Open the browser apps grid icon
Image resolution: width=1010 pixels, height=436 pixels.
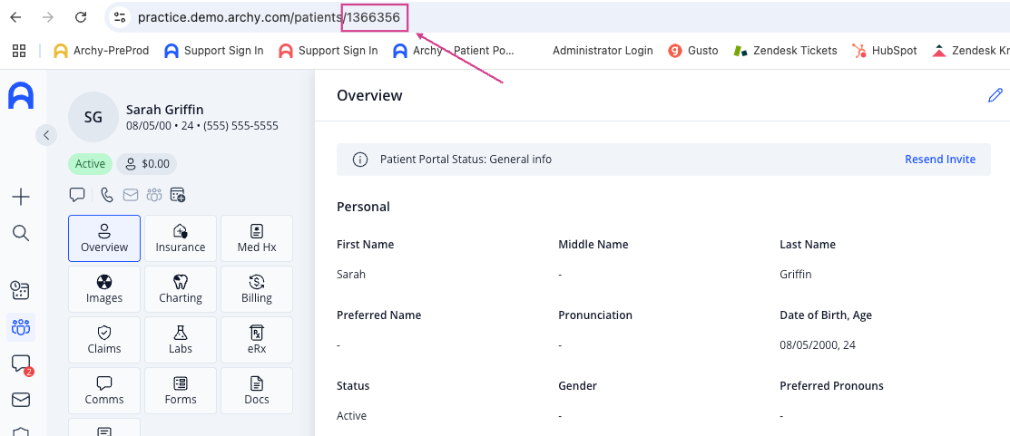(x=19, y=51)
